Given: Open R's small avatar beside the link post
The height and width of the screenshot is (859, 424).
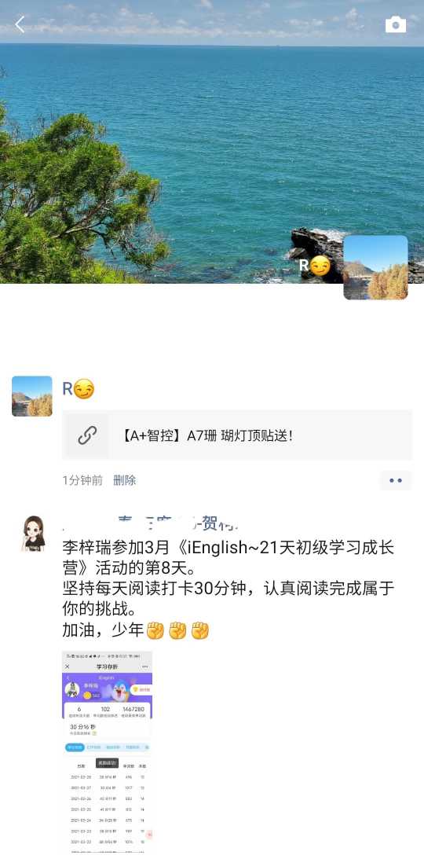Looking at the screenshot, I should click(31, 396).
